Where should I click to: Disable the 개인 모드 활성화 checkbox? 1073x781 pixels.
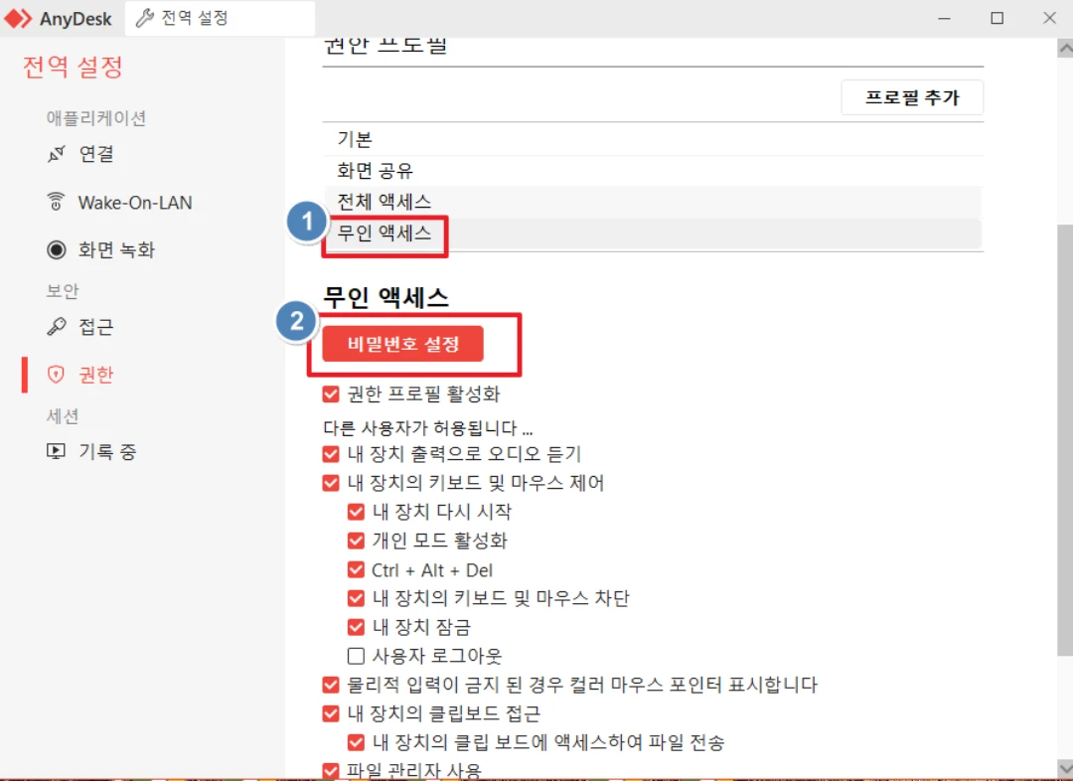tap(356, 540)
